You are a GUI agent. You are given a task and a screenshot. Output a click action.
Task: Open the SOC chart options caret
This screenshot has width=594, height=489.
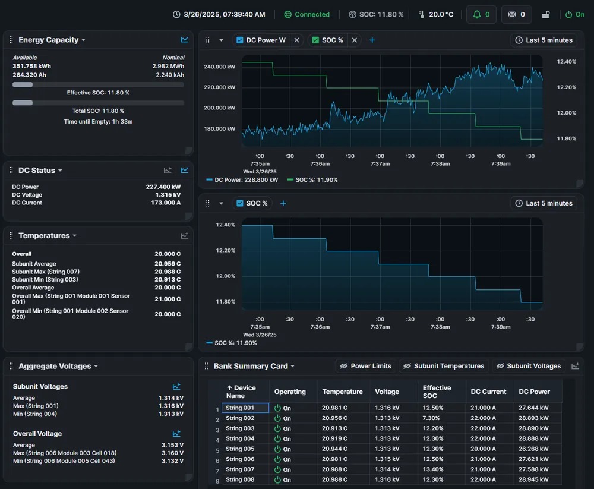point(221,203)
